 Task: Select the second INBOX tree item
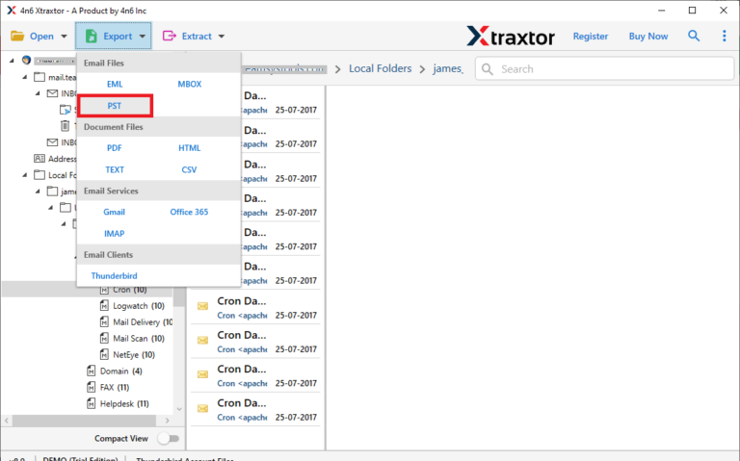(x=62, y=142)
